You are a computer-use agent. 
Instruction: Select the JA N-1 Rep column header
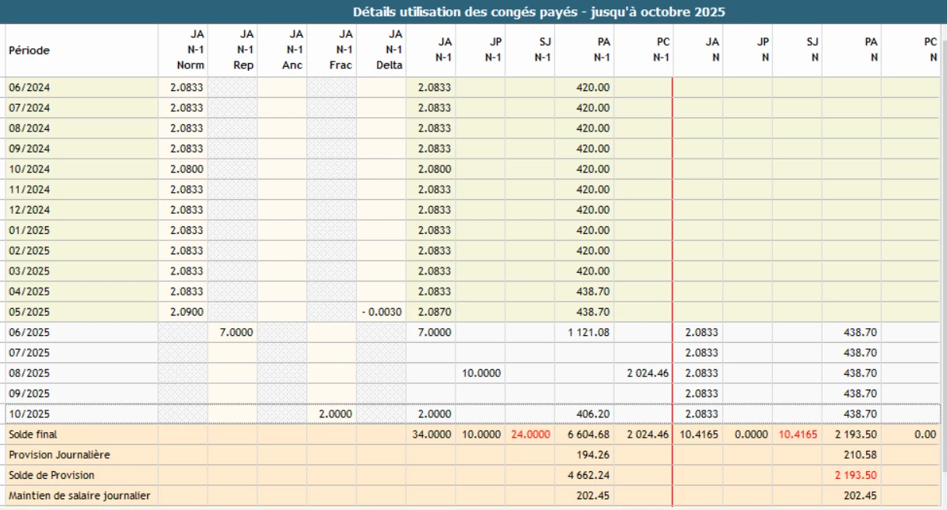pos(232,50)
